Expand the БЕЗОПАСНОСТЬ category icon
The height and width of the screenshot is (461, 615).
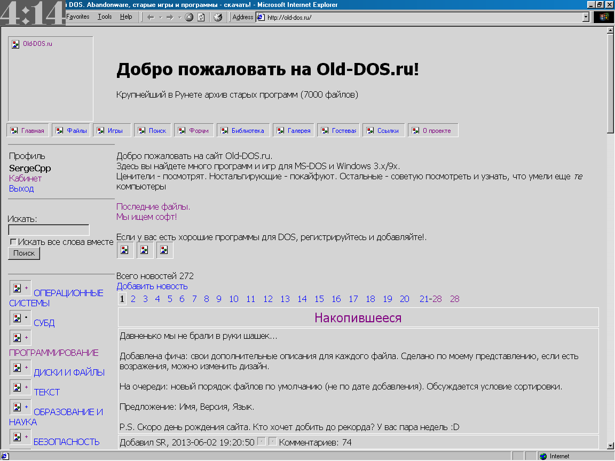[x=20, y=437]
